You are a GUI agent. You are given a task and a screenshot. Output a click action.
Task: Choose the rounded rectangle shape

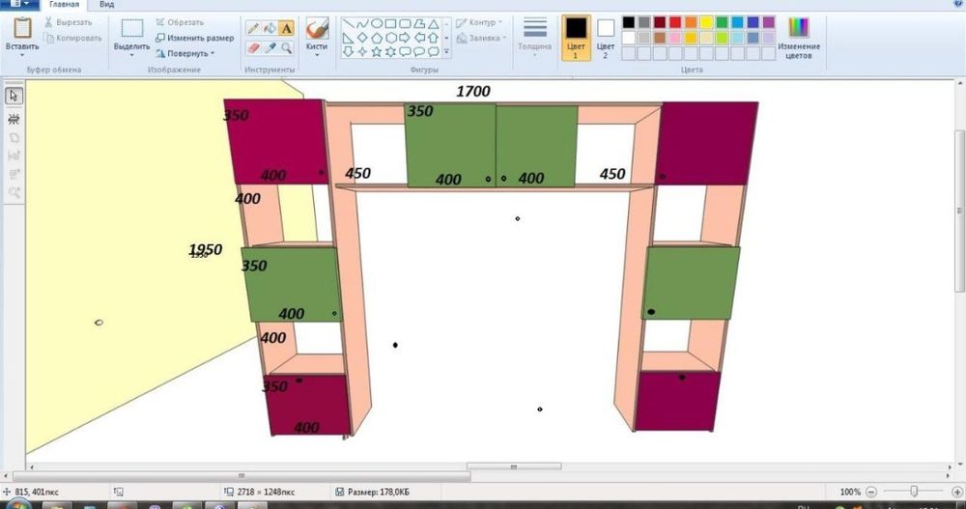tap(405, 24)
